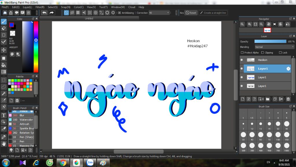Zoom in using Navigator magnifier plus
296x167 pixels.
click(249, 24)
